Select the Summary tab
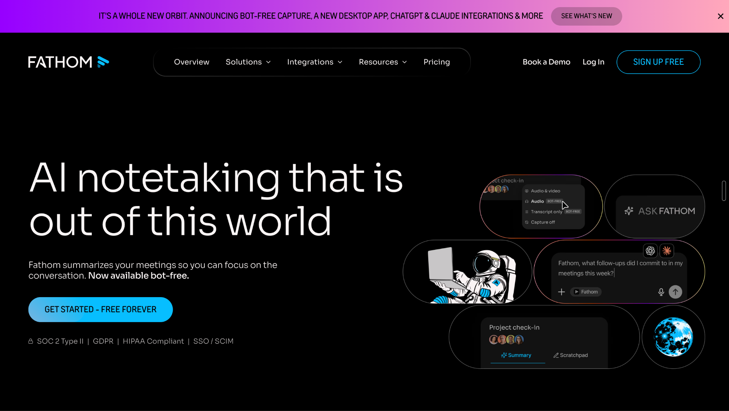This screenshot has width=729, height=411. point(516,355)
